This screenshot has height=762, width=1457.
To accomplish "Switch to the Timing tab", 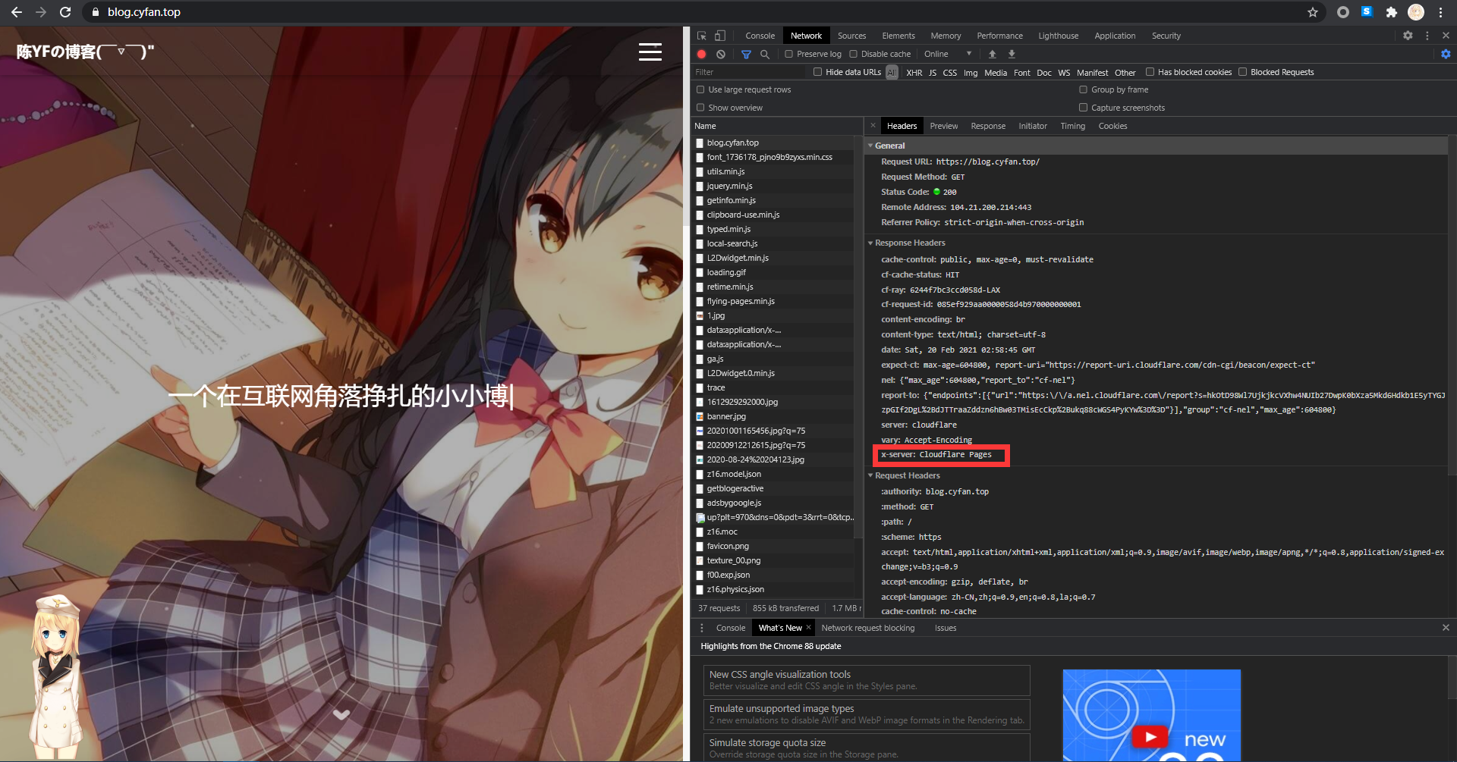I will click(x=1072, y=126).
